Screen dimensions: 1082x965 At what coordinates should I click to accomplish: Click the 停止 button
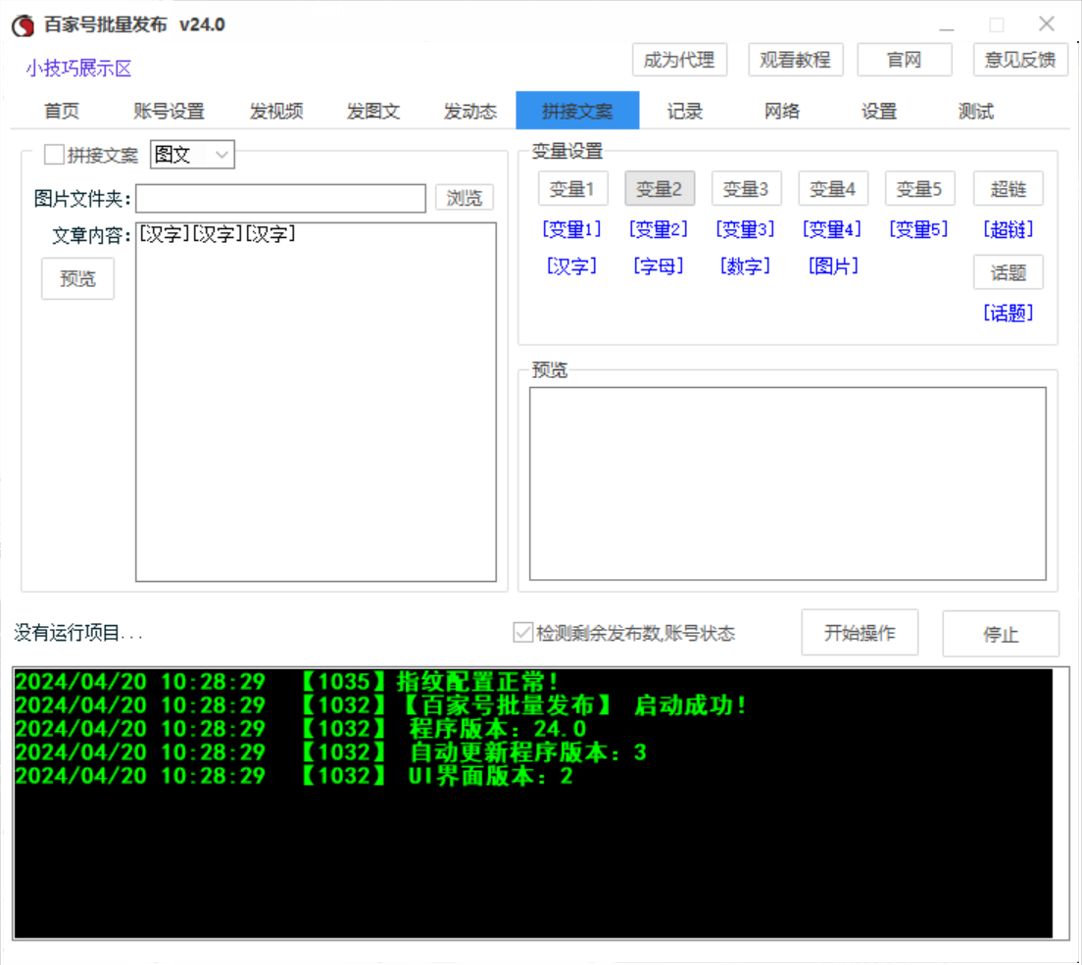click(x=1001, y=634)
